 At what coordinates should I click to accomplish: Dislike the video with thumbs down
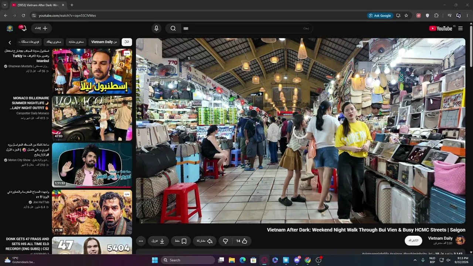[225, 241]
